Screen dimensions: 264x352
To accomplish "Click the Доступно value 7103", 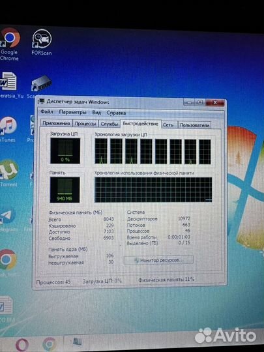I will (x=108, y=231).
